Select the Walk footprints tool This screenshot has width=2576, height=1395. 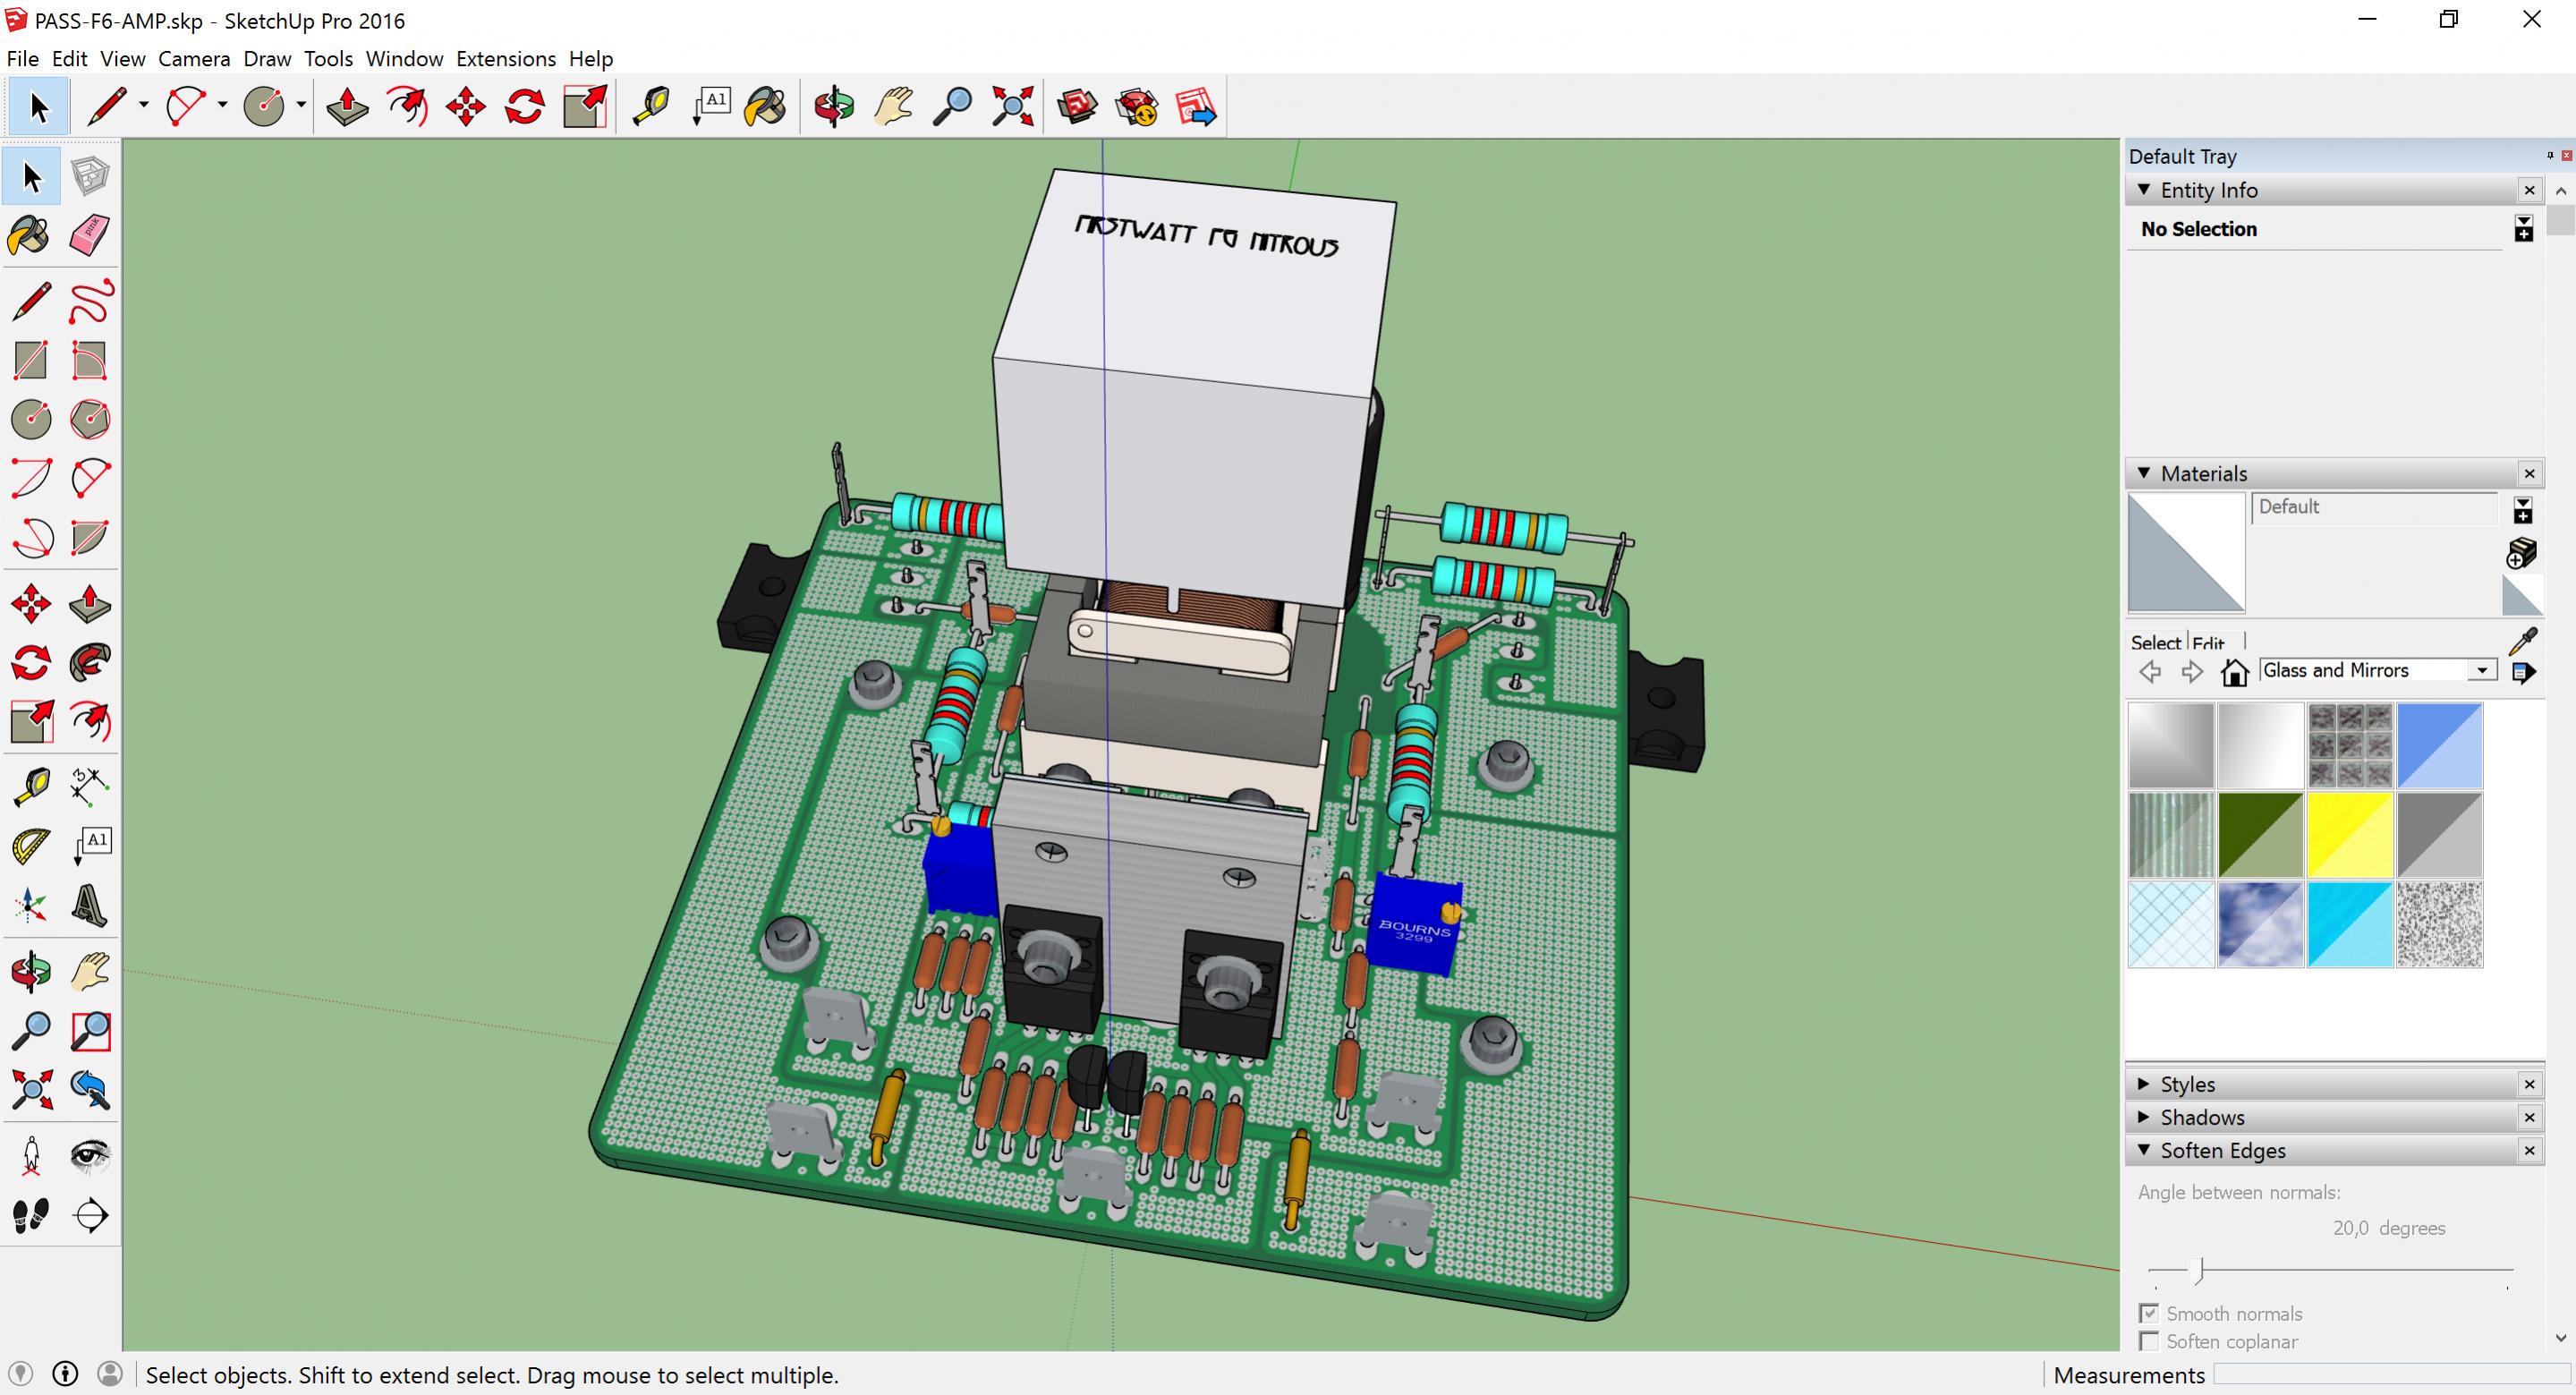click(31, 1214)
